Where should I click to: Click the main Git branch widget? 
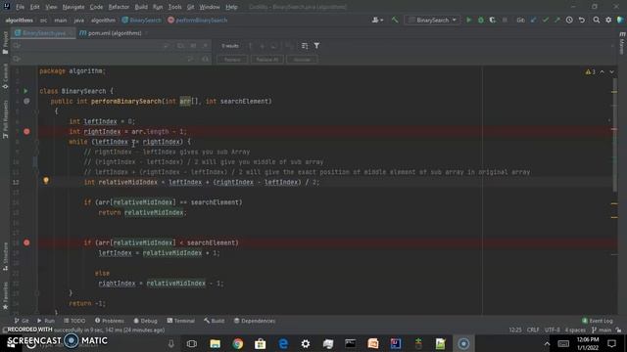point(602,330)
